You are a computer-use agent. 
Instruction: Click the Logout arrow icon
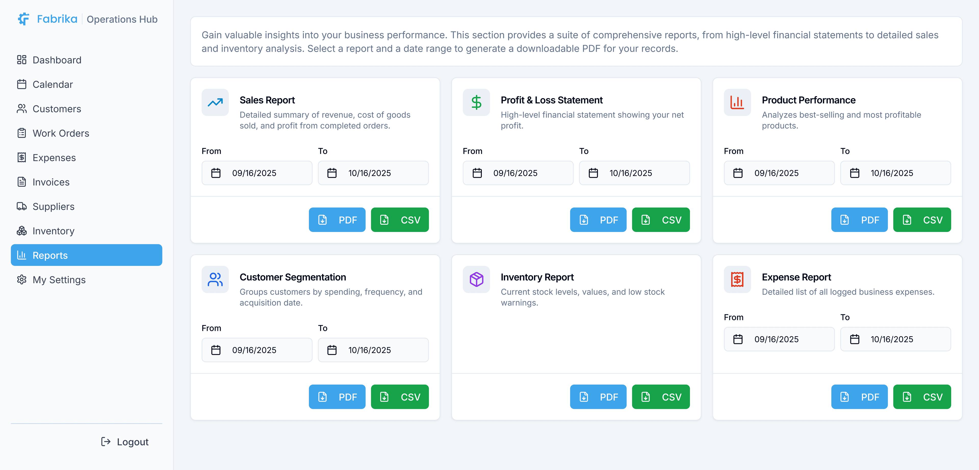106,441
